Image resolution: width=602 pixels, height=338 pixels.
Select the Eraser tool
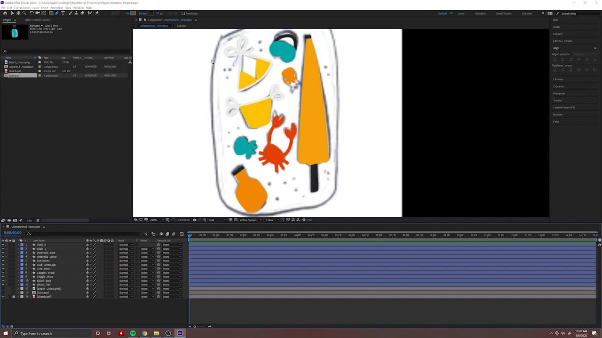pos(83,13)
